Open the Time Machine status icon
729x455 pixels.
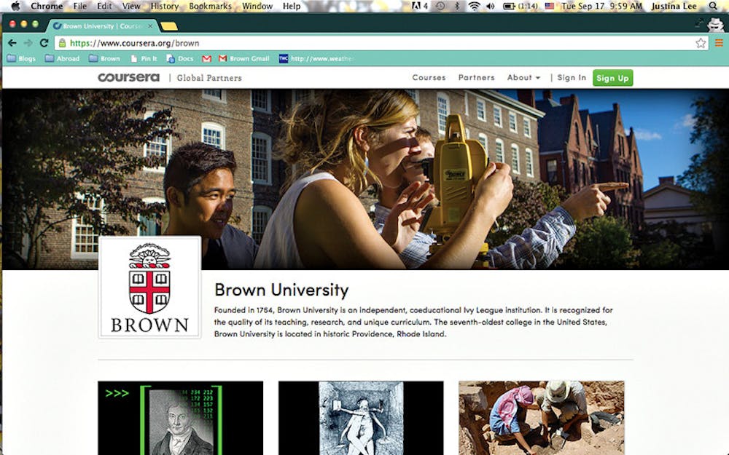point(440,6)
